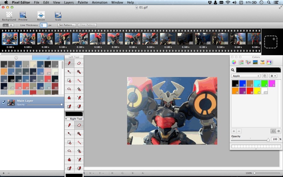Open the gear actions menu in Colors

(273, 76)
